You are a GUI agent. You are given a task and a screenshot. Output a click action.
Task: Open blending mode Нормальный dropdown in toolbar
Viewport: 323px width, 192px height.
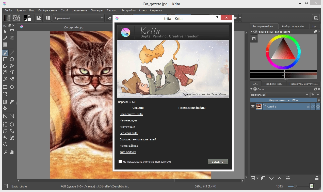click(78, 18)
